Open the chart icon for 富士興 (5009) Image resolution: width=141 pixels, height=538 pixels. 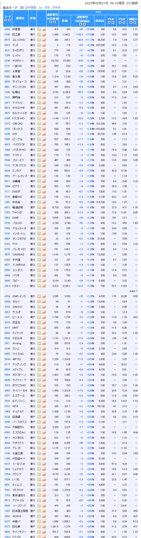point(44,76)
